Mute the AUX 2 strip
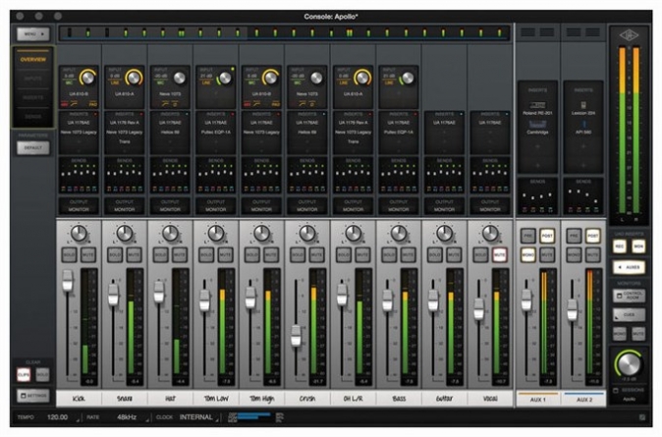This screenshot has width=662, height=437. [593, 254]
